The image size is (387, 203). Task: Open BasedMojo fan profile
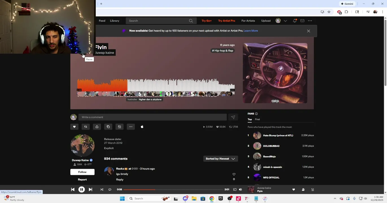pyautogui.click(x=269, y=156)
